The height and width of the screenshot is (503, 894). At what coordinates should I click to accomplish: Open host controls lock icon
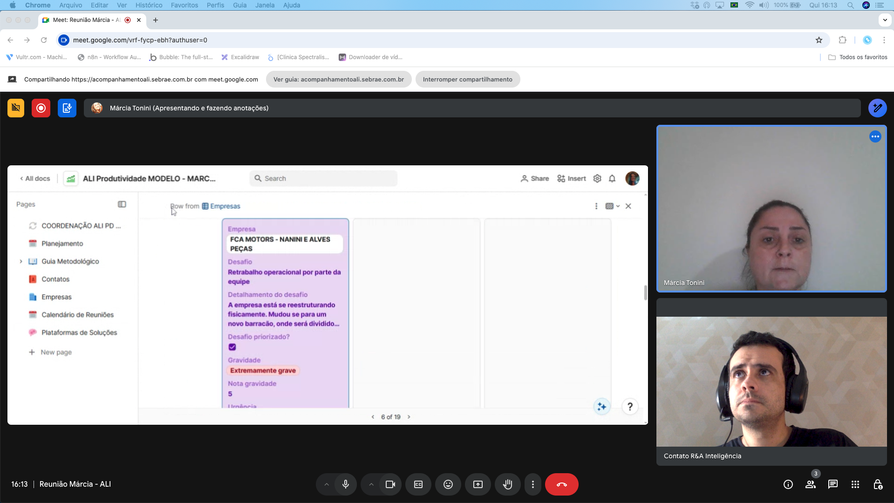(878, 484)
